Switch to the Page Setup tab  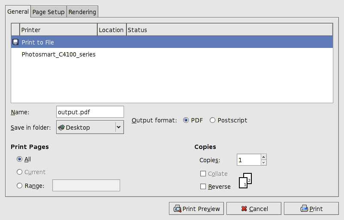(48, 12)
